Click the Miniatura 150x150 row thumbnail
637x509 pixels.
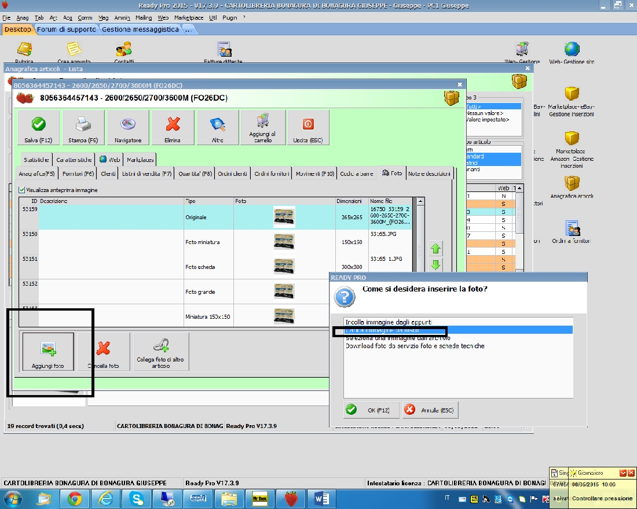coord(284,316)
